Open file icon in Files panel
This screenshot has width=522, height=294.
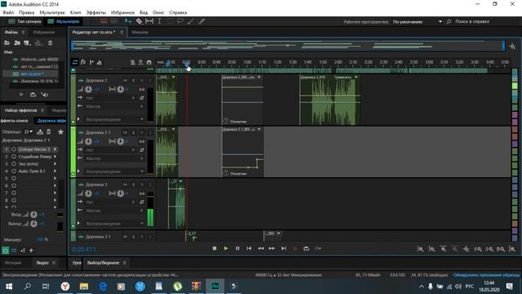pyautogui.click(x=7, y=43)
